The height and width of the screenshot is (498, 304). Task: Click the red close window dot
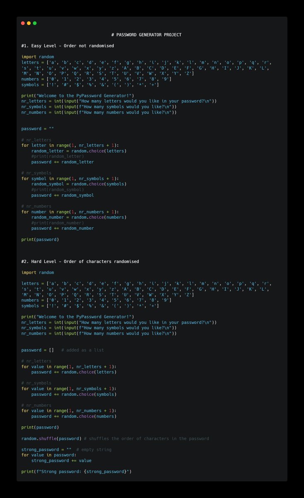(23, 23)
